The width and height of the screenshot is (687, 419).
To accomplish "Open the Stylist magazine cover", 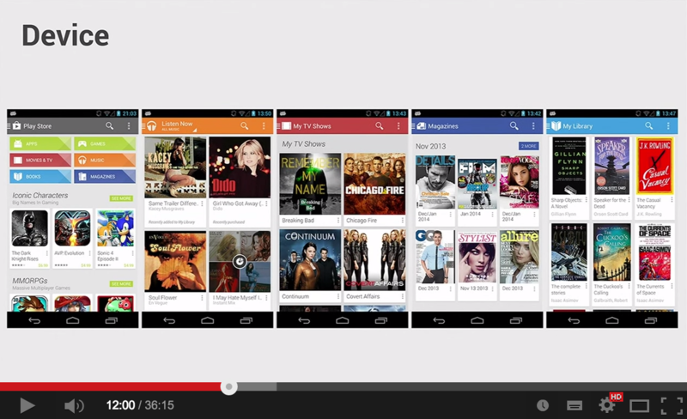I will (477, 257).
